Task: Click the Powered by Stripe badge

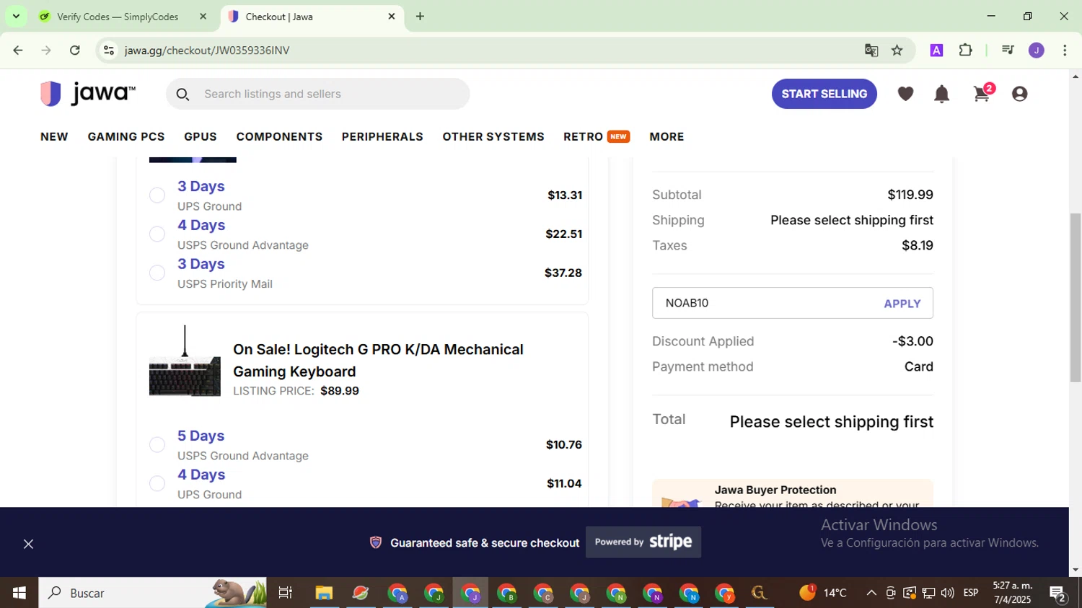Action: pyautogui.click(x=643, y=542)
